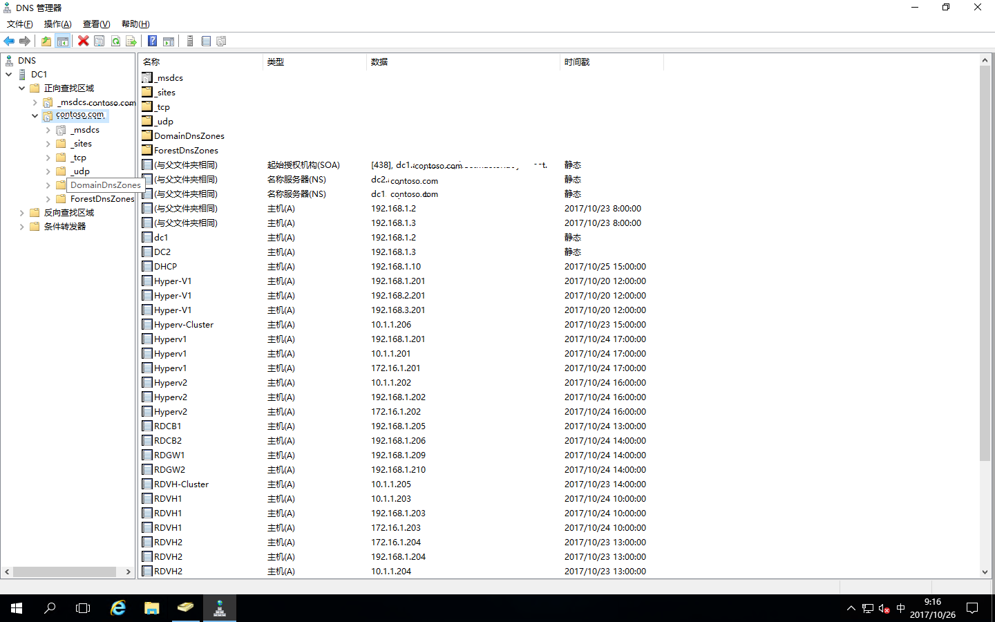Viewport: 995px width, 622px height.
Task: Click the DNS Manager taskbar icon
Action: [220, 608]
